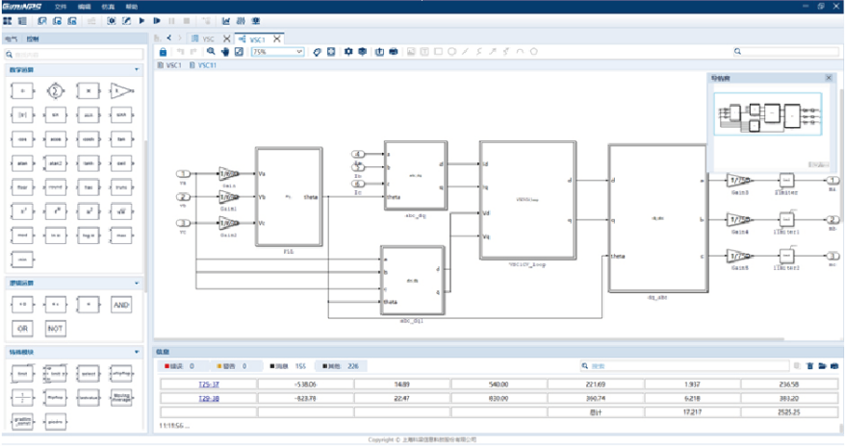This screenshot has width=845, height=446.
Task: Select the hand pan tool
Action: click(x=224, y=52)
